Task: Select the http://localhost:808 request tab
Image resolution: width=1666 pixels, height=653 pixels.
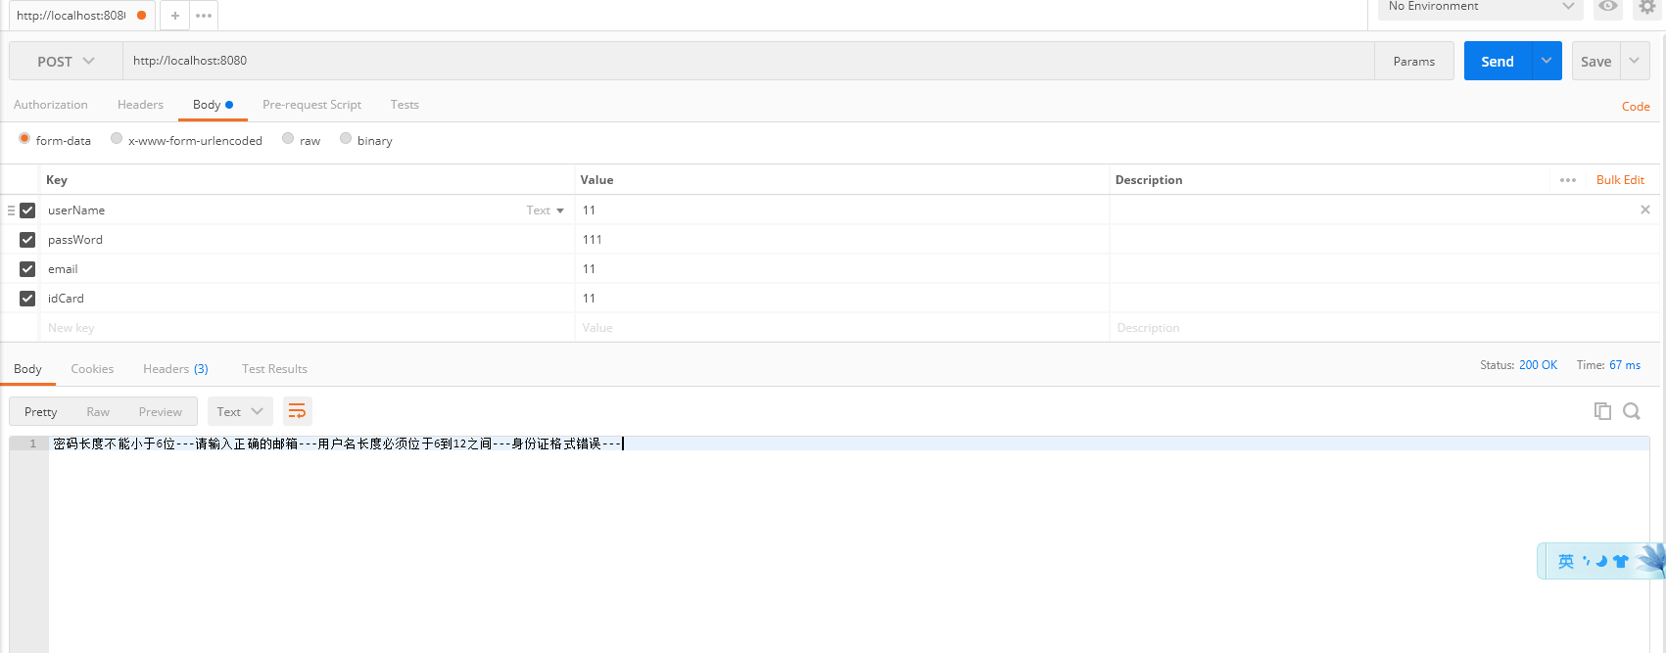Action: [82, 16]
